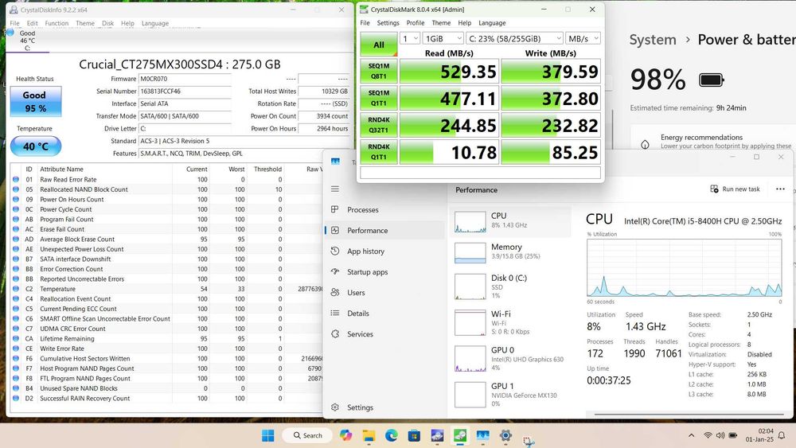796x448 pixels.
Task: Click the Performance icon in Task Manager sidebar
Action: [x=335, y=230]
